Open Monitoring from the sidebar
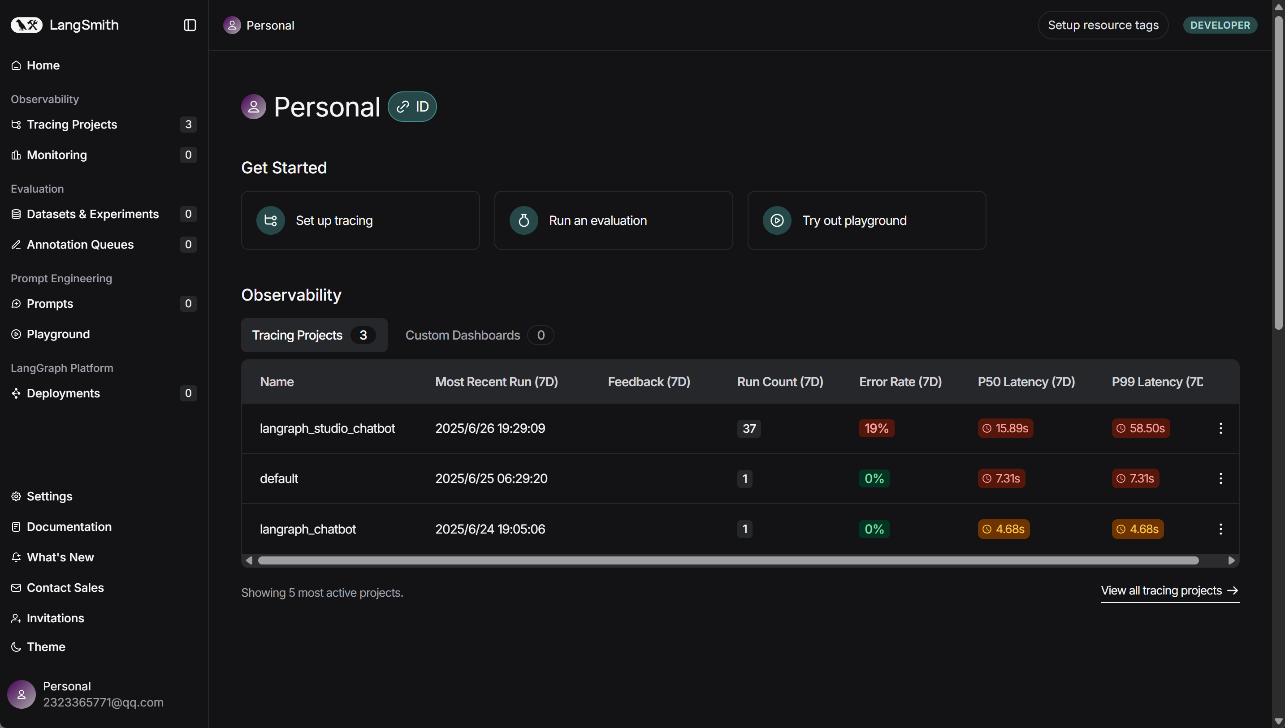This screenshot has width=1285, height=728. click(x=104, y=155)
